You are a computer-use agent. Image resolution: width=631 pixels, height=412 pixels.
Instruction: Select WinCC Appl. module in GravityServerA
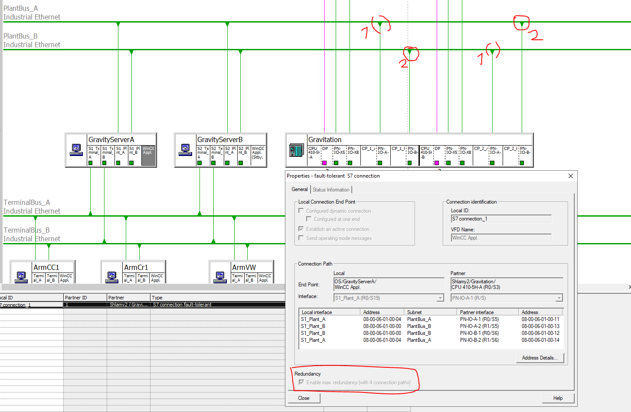tap(148, 155)
